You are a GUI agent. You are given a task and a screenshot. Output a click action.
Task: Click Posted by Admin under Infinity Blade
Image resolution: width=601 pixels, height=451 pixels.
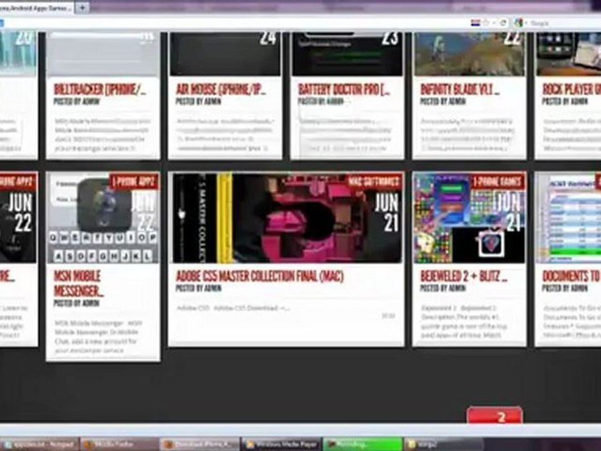tap(443, 101)
